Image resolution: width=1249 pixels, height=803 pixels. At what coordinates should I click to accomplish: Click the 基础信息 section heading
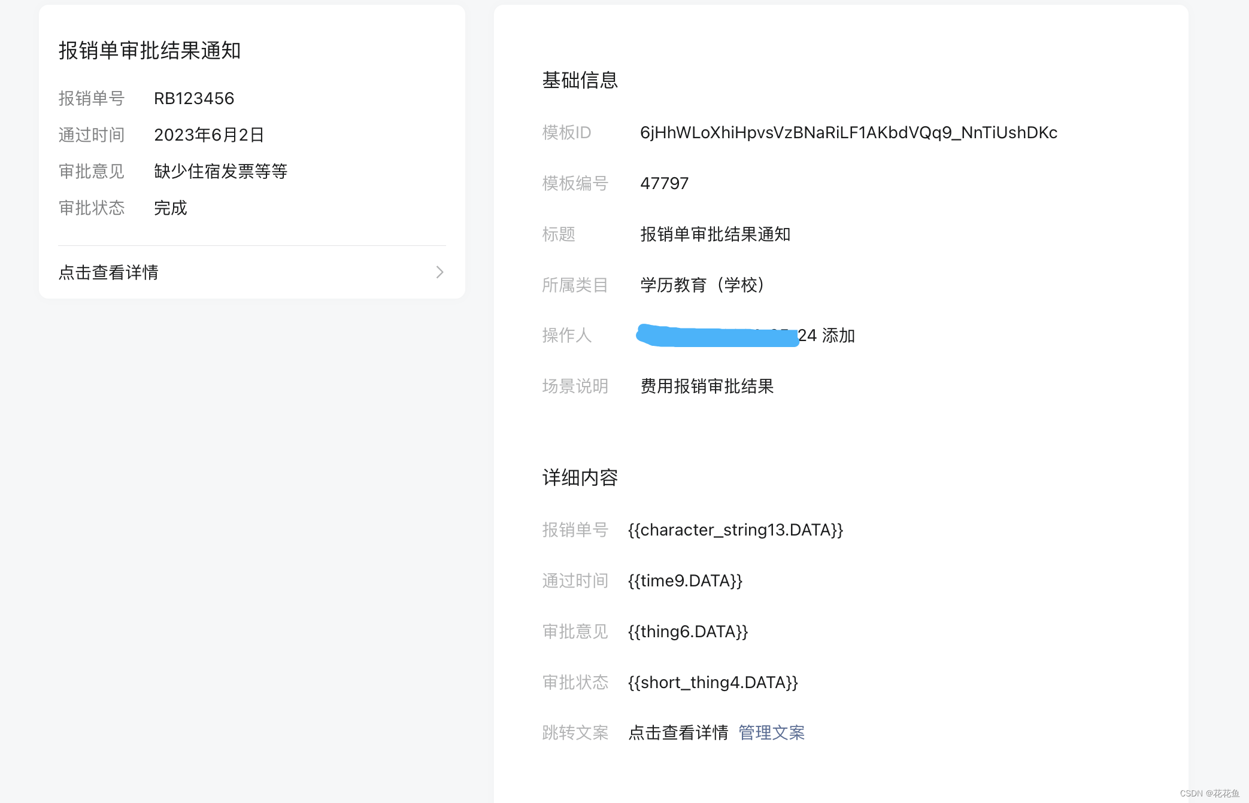[x=580, y=80]
